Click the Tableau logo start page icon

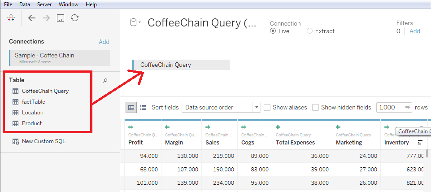(11, 18)
